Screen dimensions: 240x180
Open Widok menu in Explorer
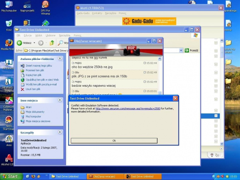click(39, 35)
